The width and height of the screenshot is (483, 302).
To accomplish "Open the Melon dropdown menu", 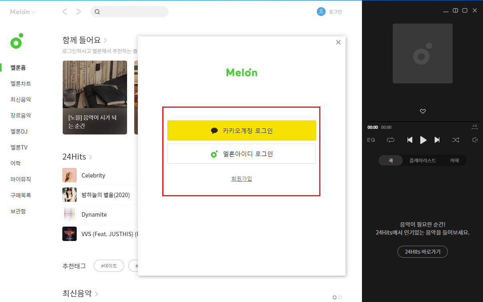I will (x=23, y=12).
